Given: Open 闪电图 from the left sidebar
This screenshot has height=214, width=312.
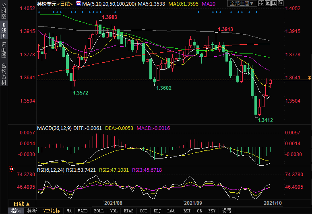Looking at the screenshot, I should point(4,50).
